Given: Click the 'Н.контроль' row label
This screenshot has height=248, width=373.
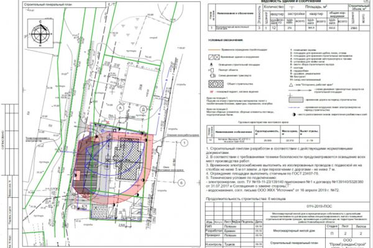Looking at the screenshot, I should [214, 244].
